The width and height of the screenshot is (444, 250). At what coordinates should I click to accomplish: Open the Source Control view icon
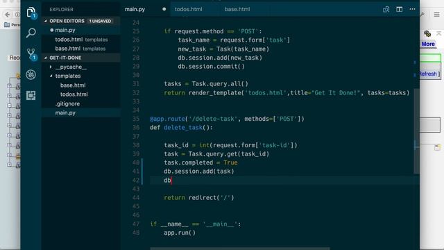(31, 54)
